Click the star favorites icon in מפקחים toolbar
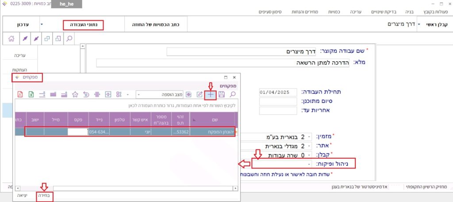The width and height of the screenshot is (453, 202). coord(75,94)
